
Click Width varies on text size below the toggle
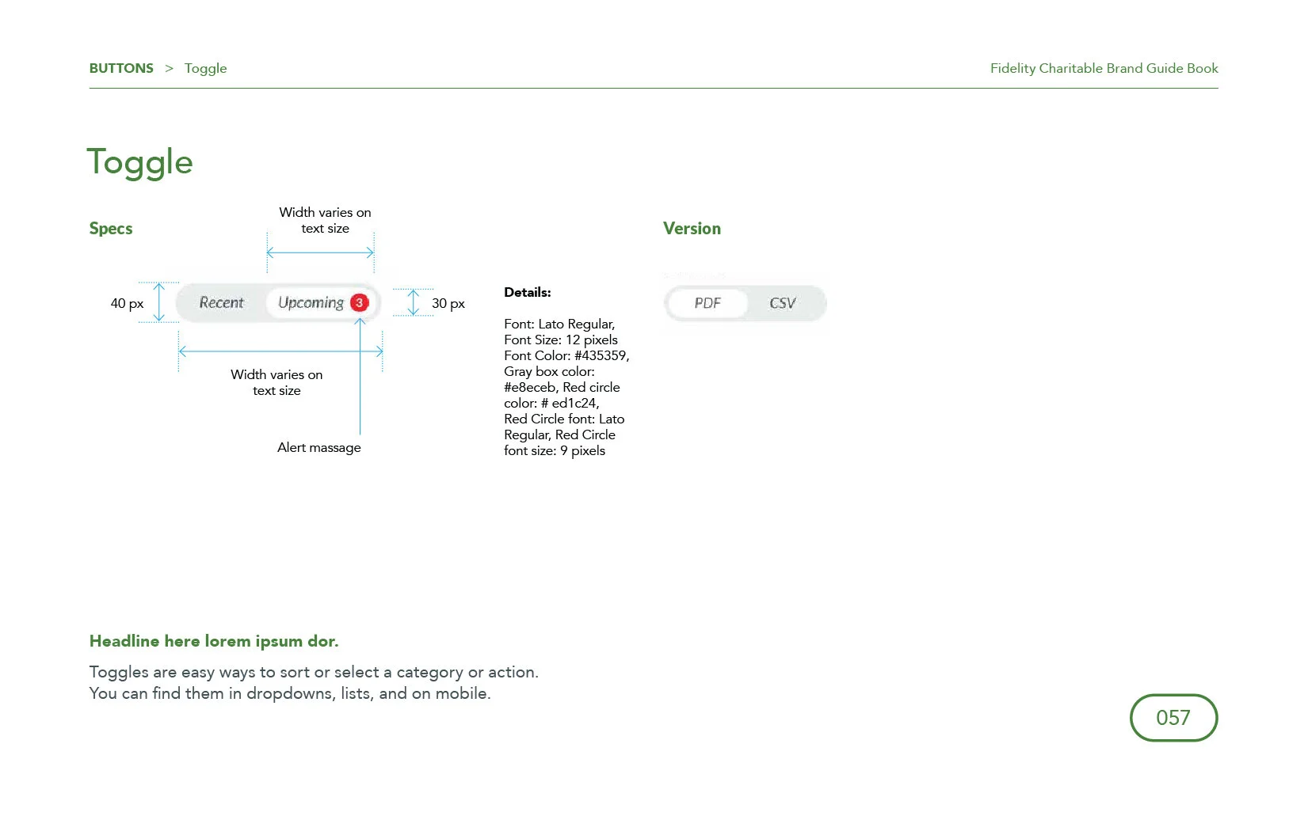[x=276, y=382]
